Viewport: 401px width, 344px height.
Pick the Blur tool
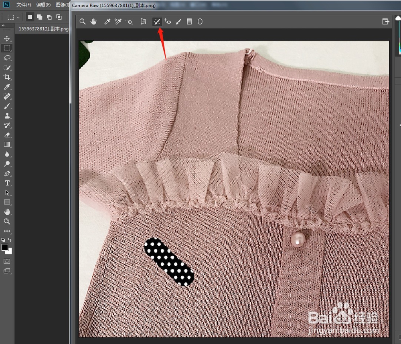[x=7, y=154]
